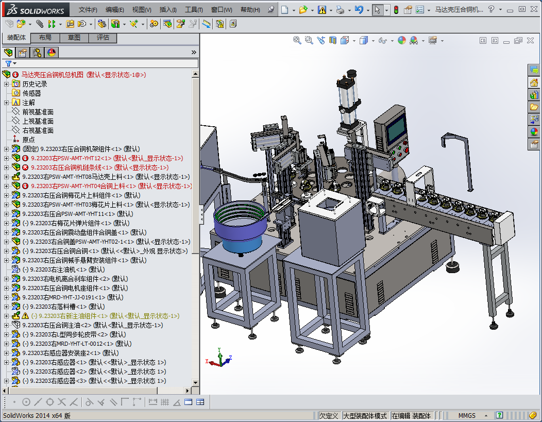The image size is (542, 422).
Task: Select the Mate paperclip tool
Action: (x=39, y=24)
